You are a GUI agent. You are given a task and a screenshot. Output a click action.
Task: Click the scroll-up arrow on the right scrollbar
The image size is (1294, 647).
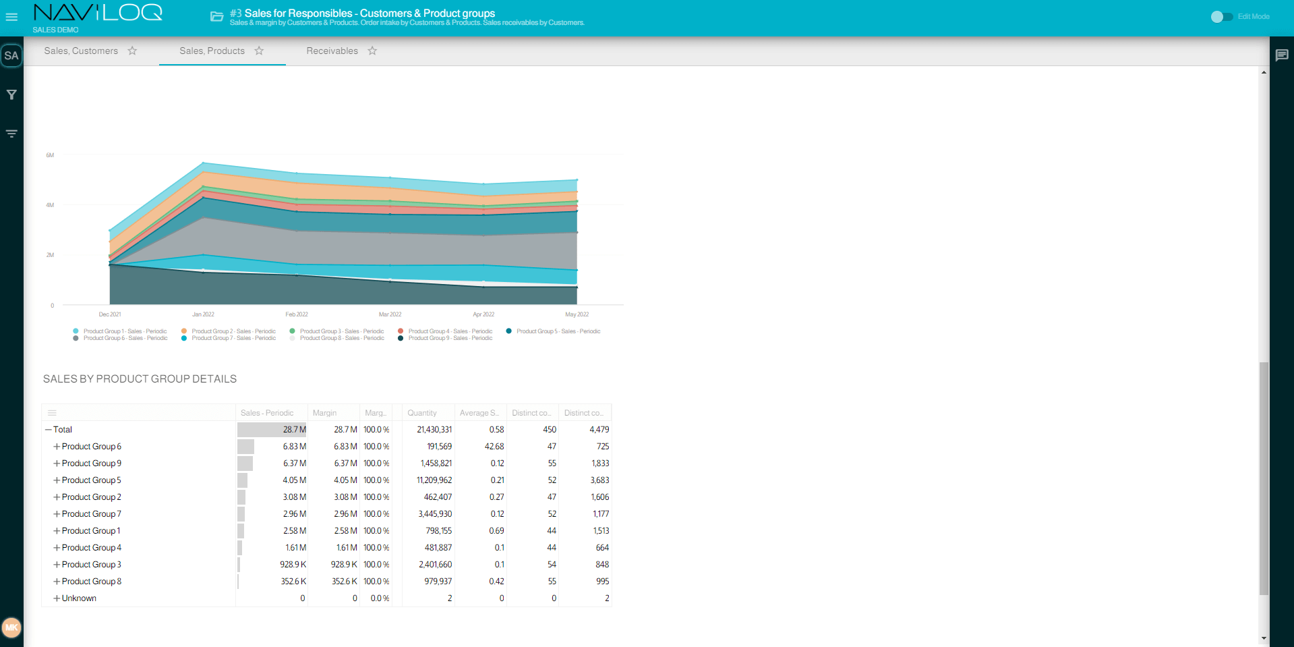[x=1262, y=72]
